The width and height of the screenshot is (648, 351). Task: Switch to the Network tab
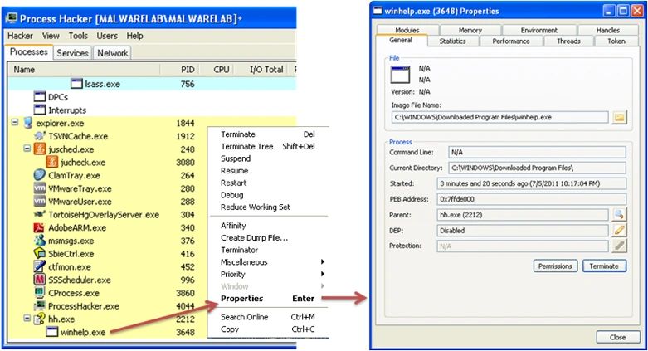tap(112, 53)
